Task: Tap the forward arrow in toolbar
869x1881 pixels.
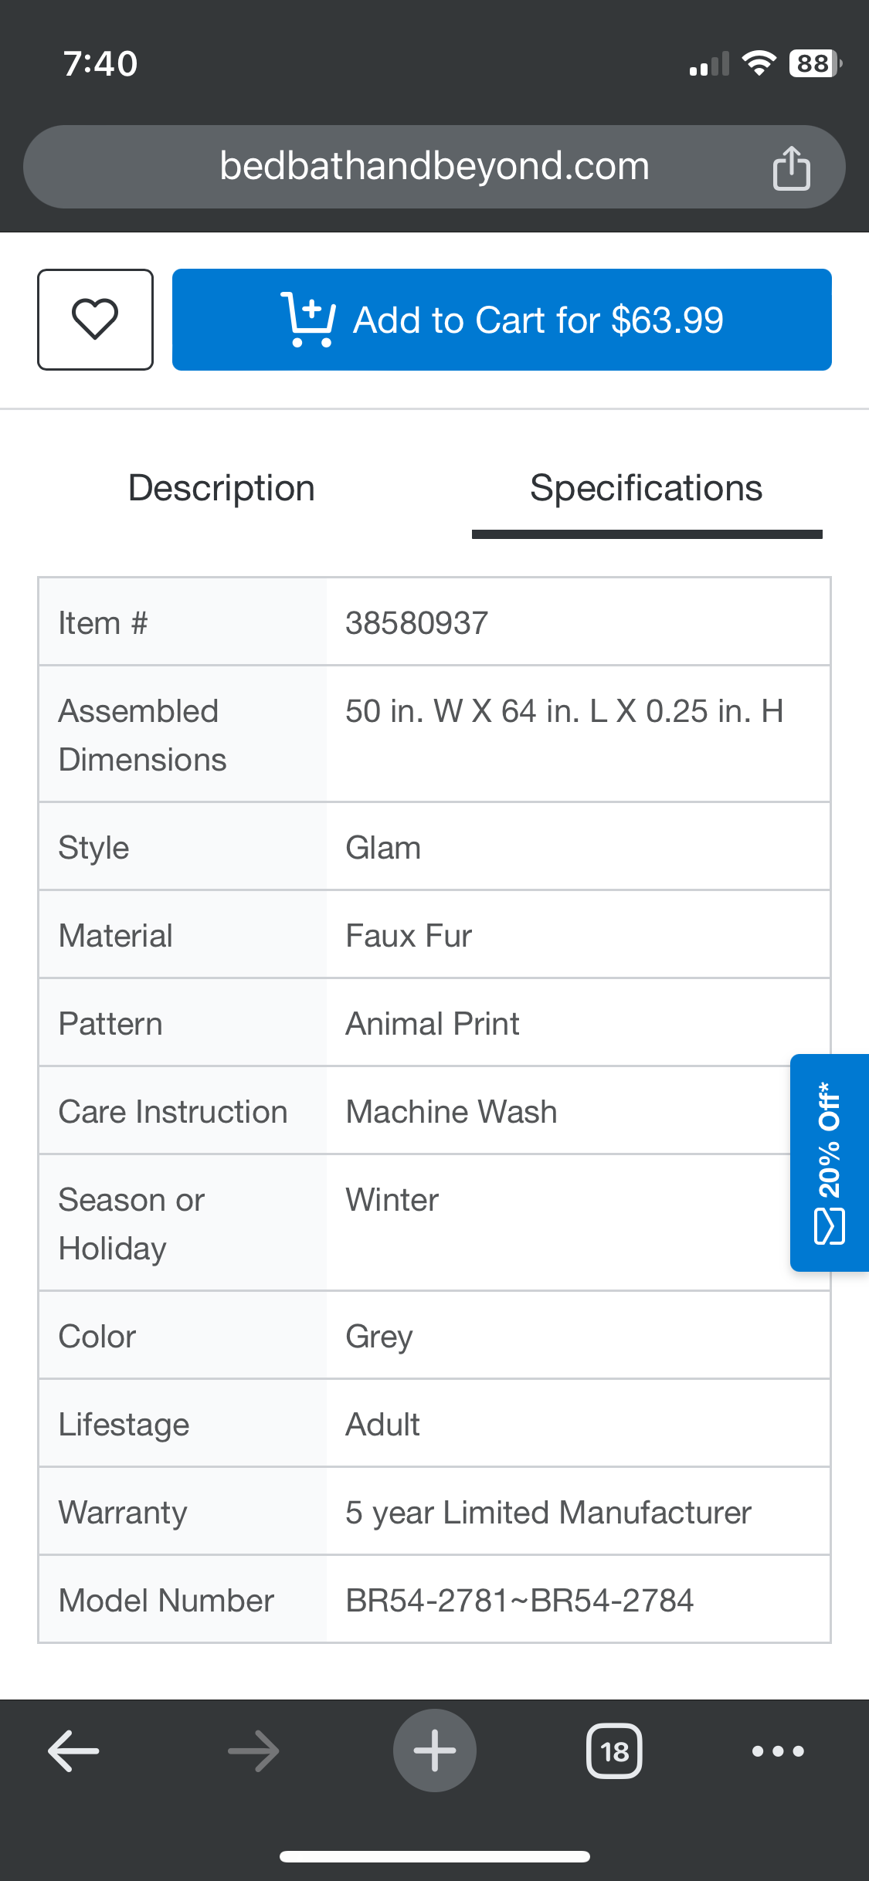Action: coord(253,1751)
